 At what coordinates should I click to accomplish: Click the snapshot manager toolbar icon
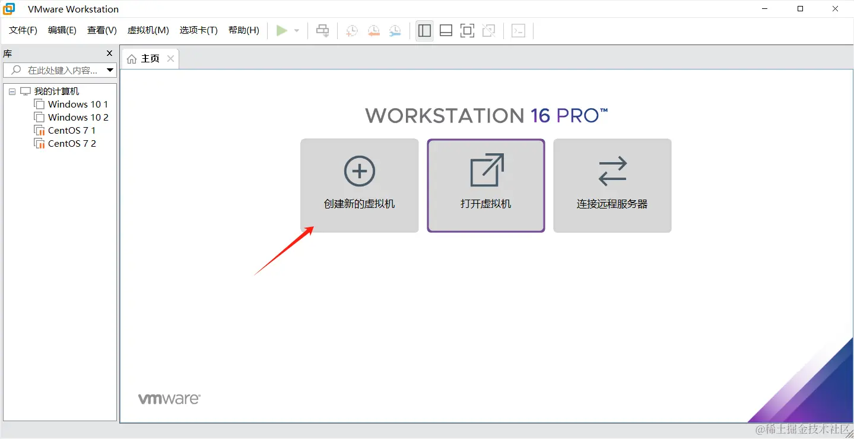coord(395,31)
